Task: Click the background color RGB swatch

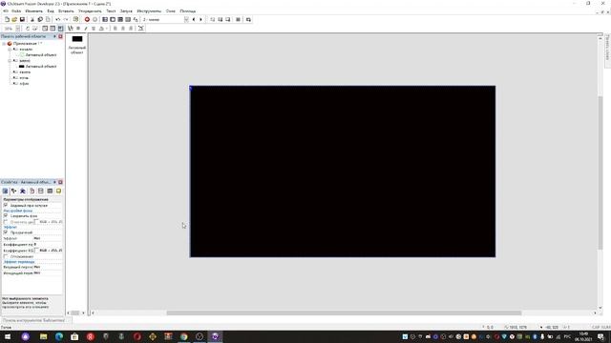Action: coord(36,222)
